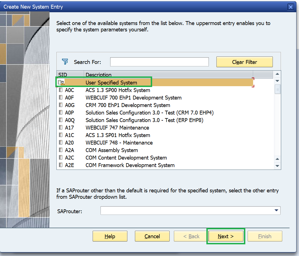Select WEBCUIF 747 Maintenance entry
299x256 pixels.
(x=117, y=128)
